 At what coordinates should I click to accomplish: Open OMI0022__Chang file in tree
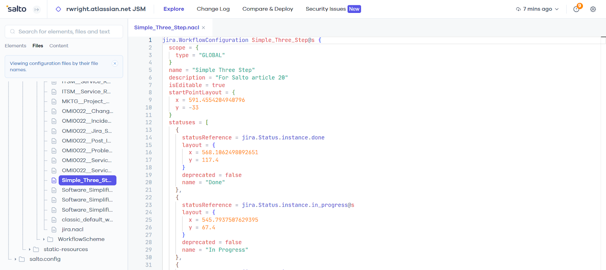click(x=87, y=111)
